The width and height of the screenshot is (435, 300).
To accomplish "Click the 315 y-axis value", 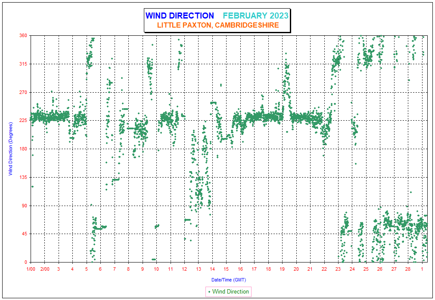I will coord(23,64).
